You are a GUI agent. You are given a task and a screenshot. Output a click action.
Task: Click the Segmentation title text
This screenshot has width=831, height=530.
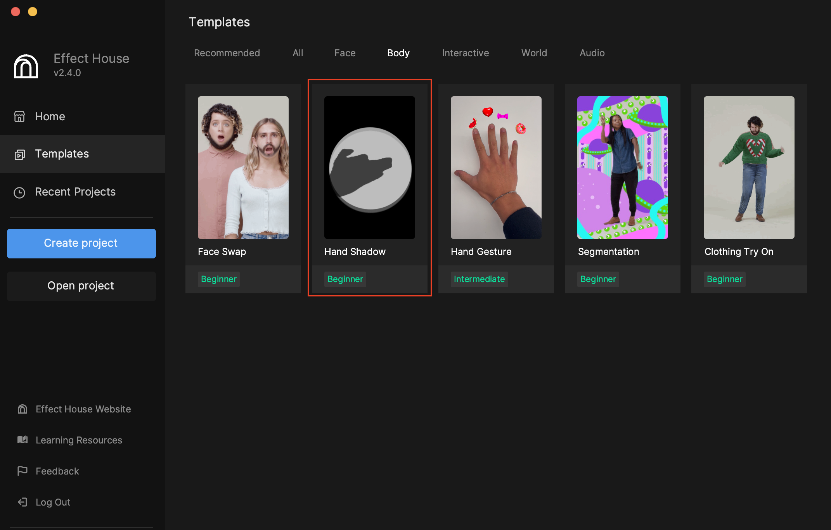click(608, 252)
